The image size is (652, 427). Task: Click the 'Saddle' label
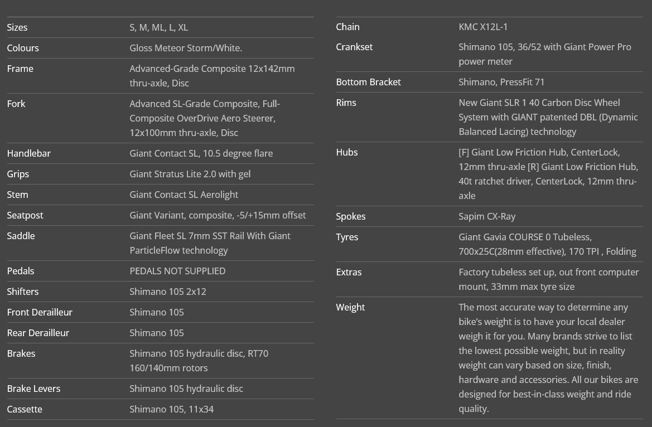point(21,236)
